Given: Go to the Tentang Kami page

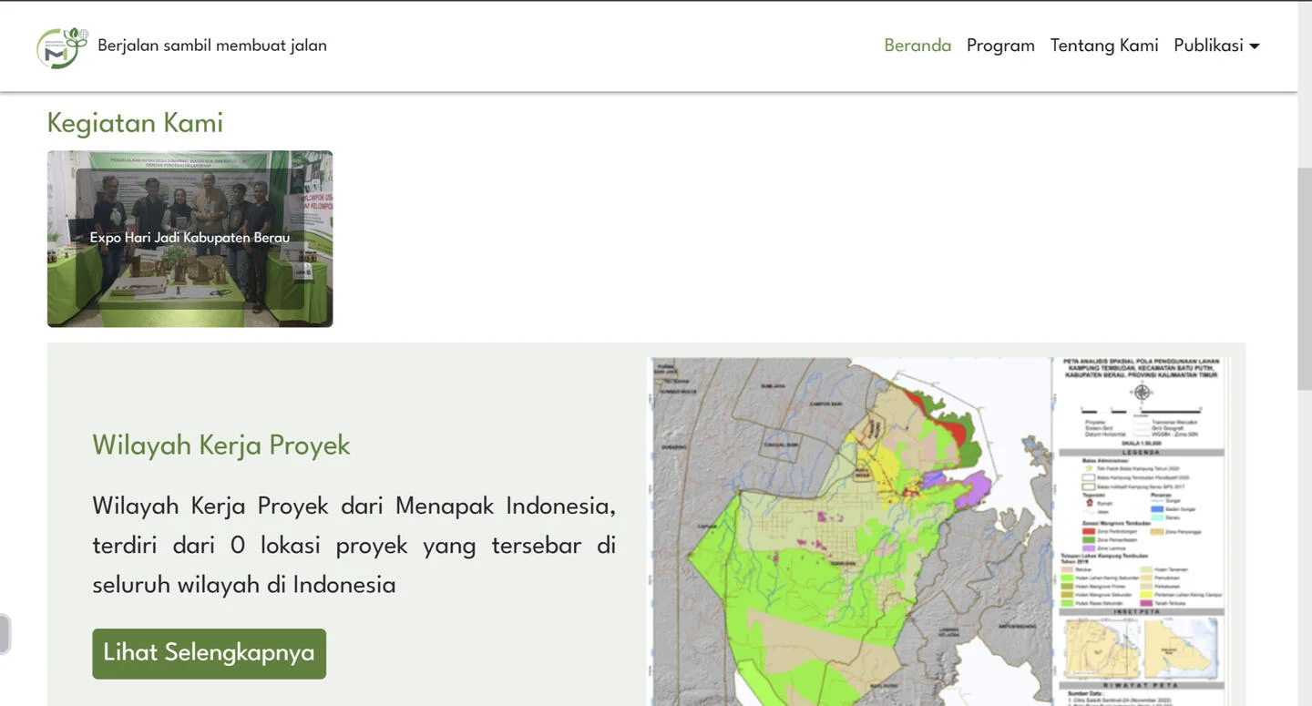Looking at the screenshot, I should tap(1104, 45).
